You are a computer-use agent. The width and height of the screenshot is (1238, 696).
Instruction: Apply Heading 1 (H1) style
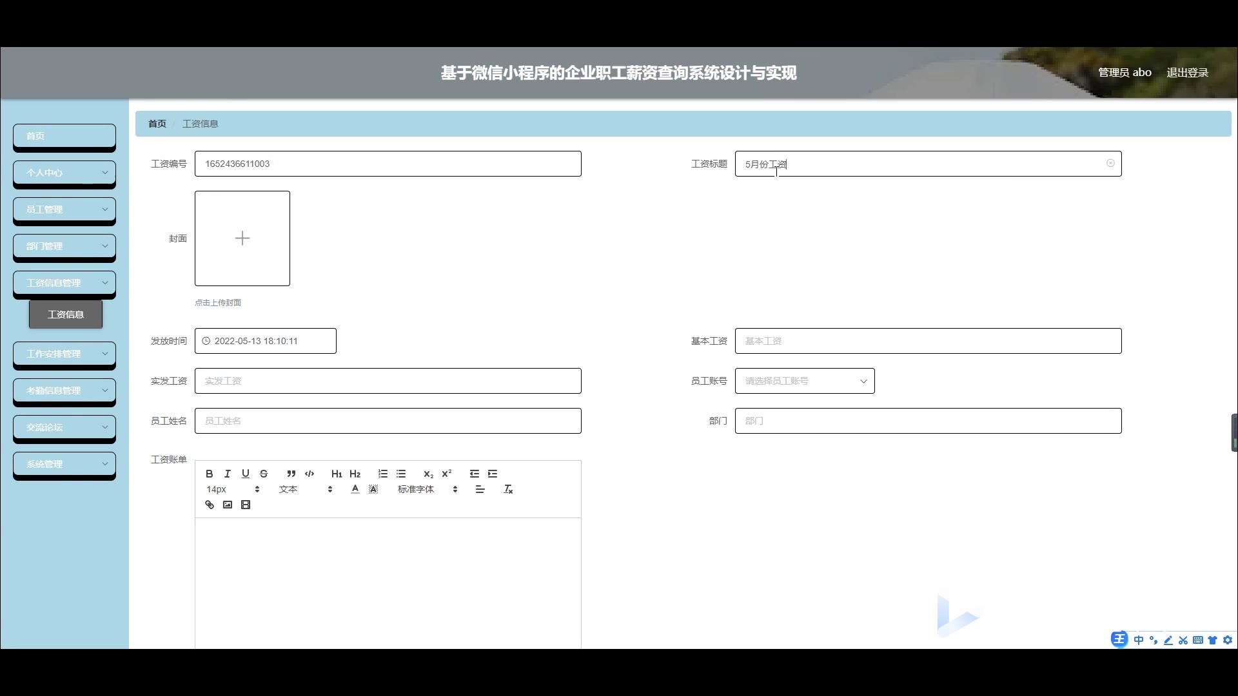[x=337, y=474]
